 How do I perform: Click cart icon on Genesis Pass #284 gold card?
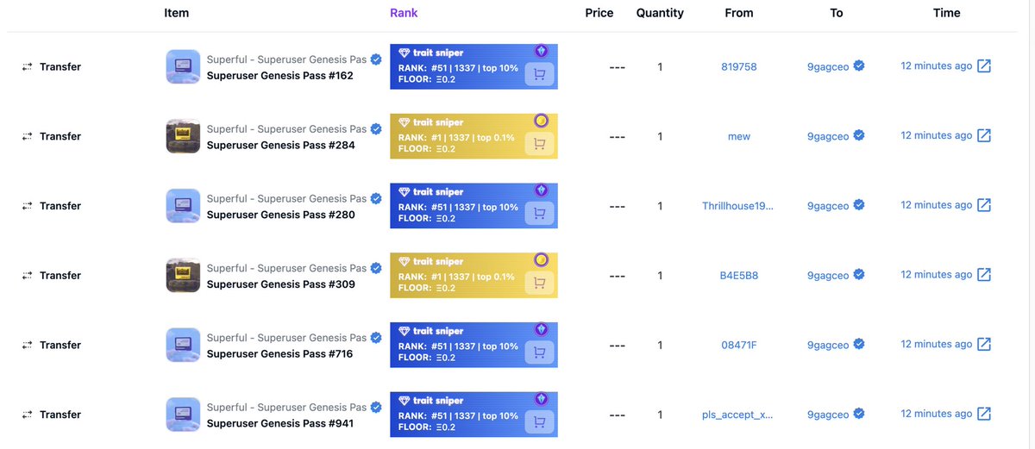tap(540, 144)
